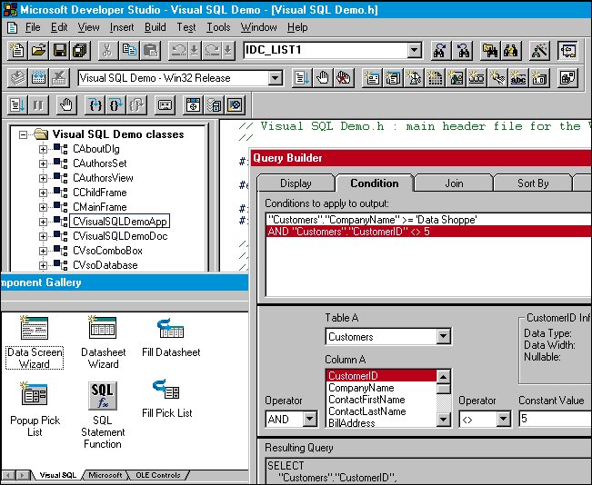Select the SQL Statement Function component
The width and height of the screenshot is (592, 485).
click(103, 415)
